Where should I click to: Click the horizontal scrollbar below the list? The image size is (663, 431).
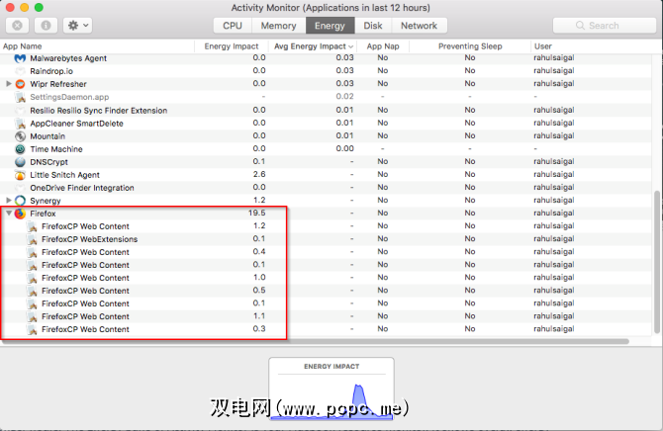(316, 341)
